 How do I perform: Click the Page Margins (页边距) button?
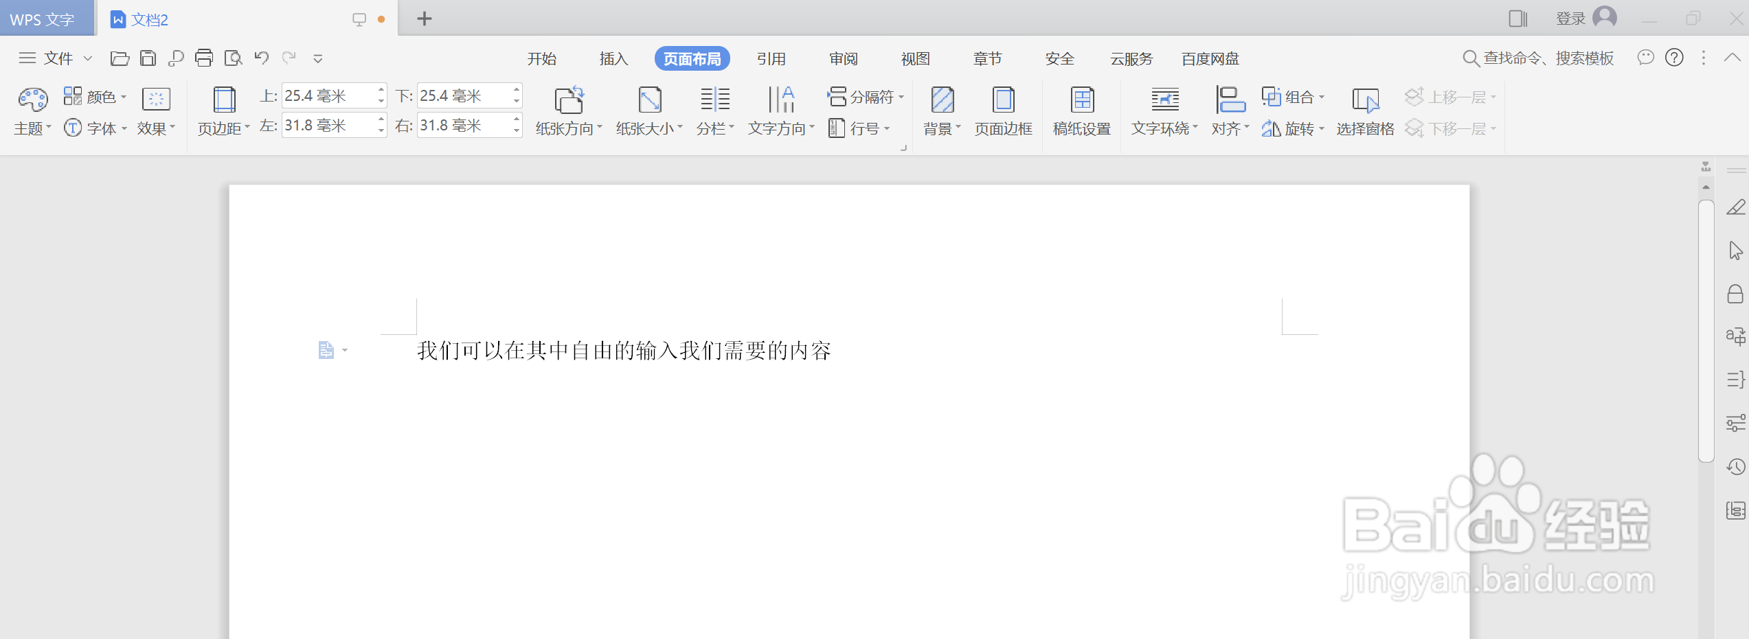click(x=224, y=112)
